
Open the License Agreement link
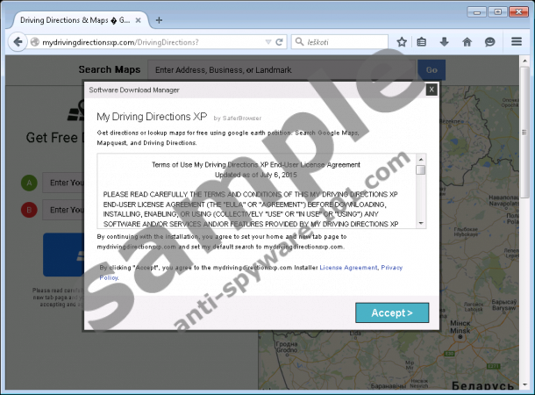click(x=348, y=267)
